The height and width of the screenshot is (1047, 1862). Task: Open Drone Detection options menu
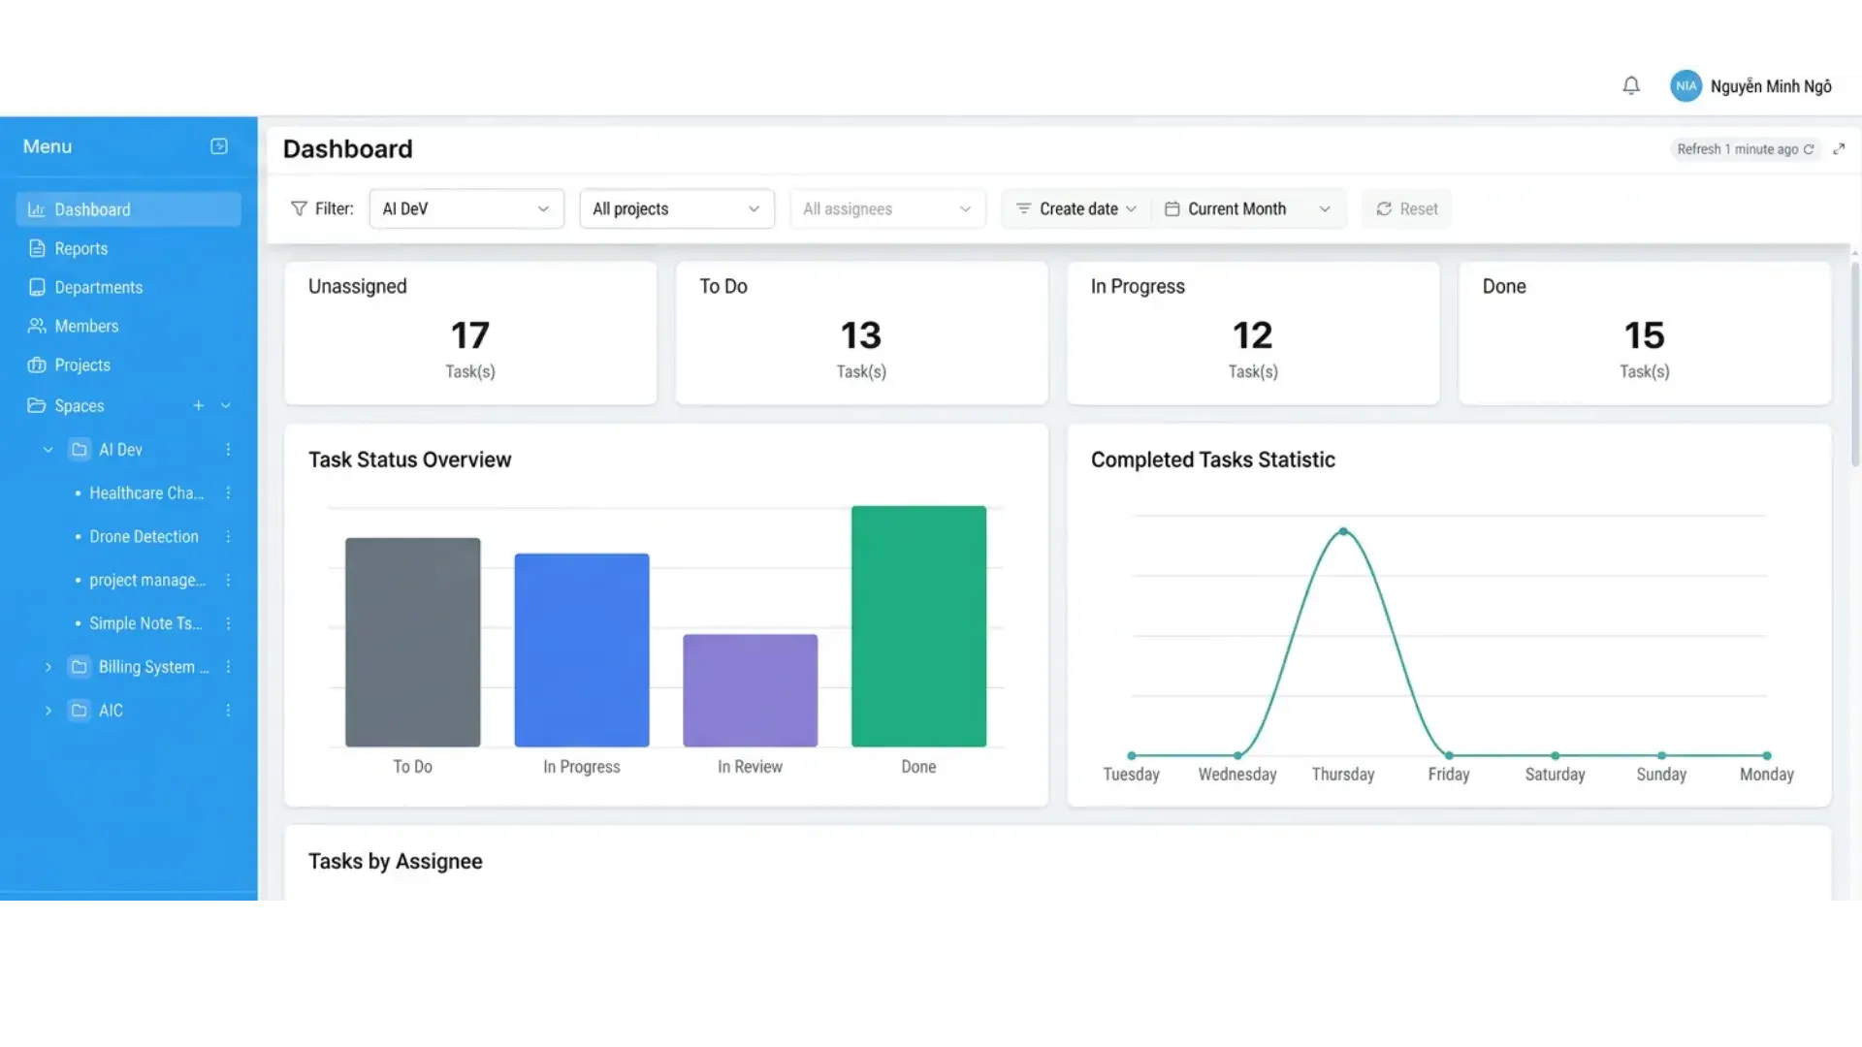point(228,536)
